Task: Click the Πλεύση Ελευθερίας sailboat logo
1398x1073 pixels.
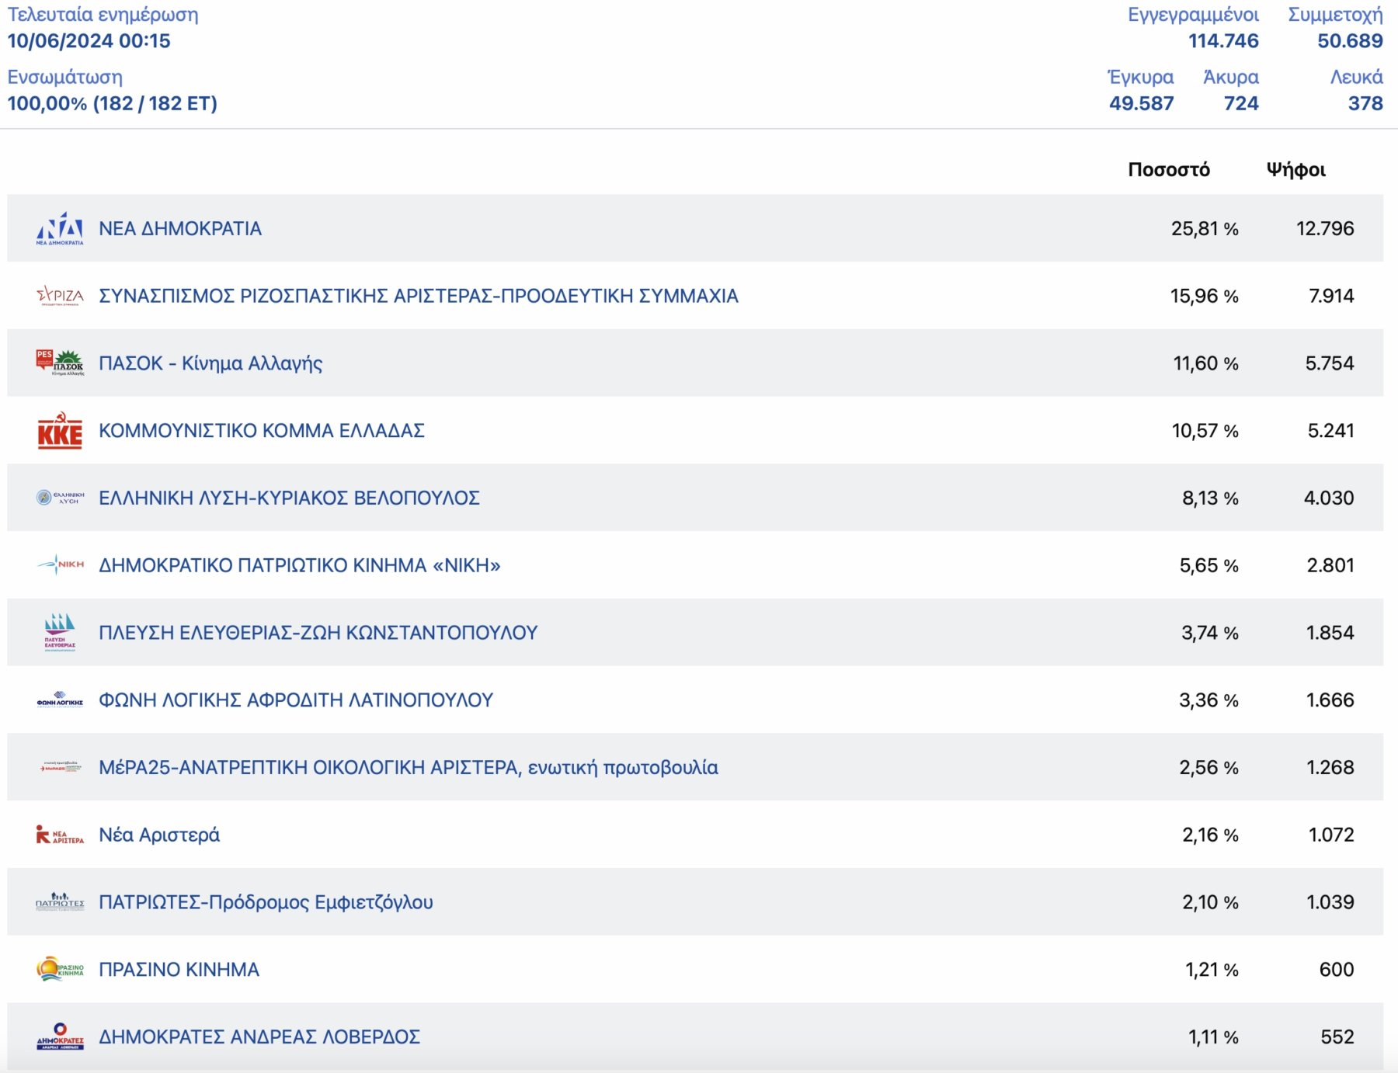Action: pos(60,631)
